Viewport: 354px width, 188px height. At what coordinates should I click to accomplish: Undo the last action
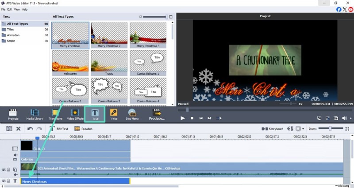tap(30, 129)
